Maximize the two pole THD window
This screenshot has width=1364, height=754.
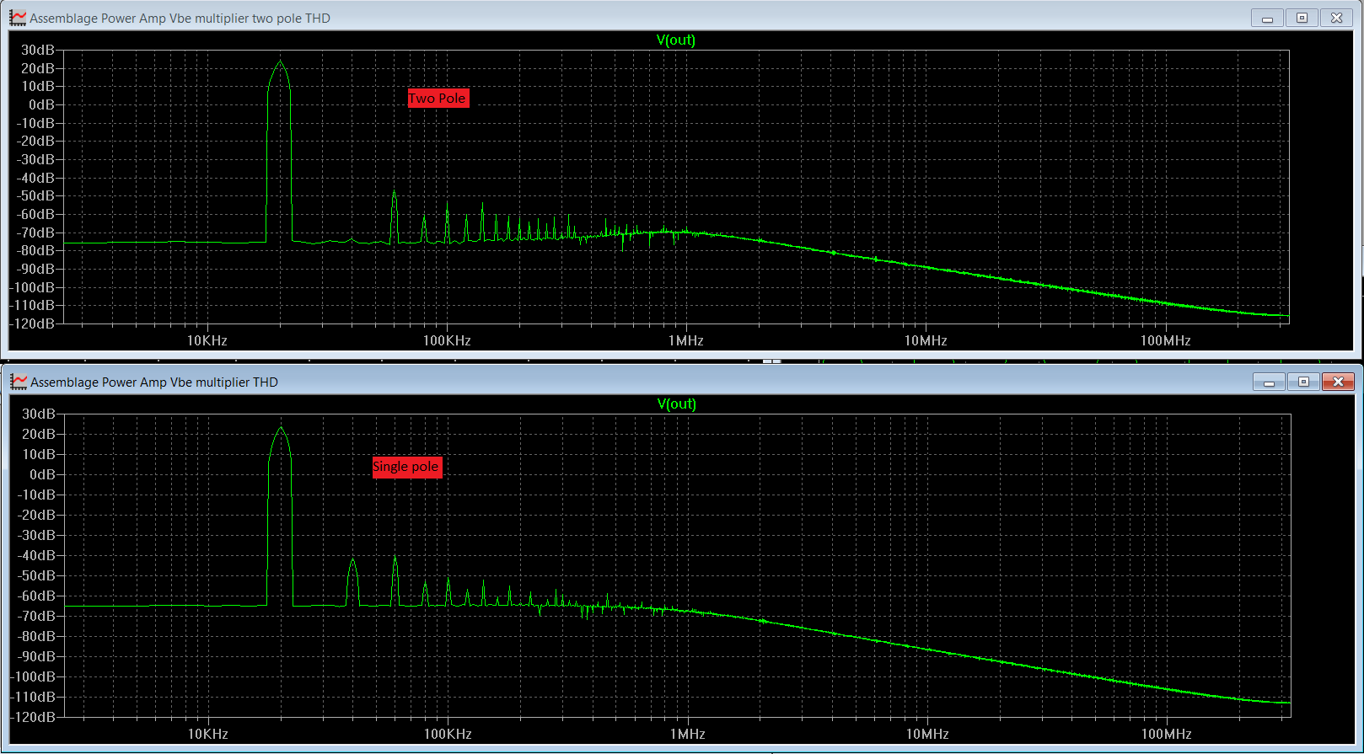pyautogui.click(x=1302, y=18)
